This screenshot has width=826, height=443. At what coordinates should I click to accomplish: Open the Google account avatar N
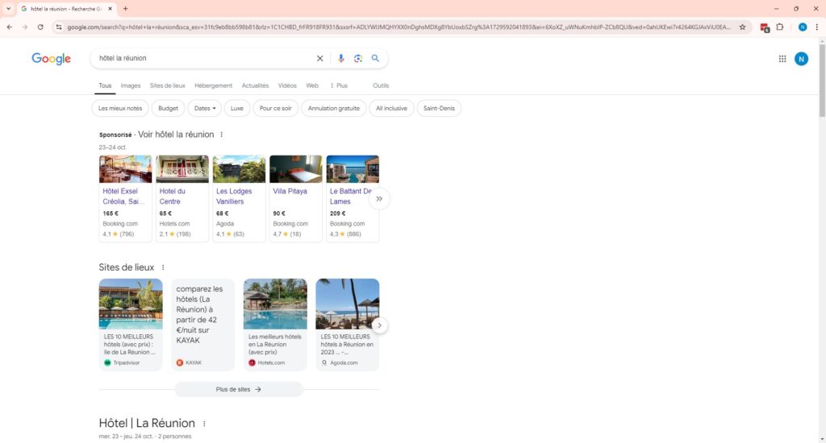click(x=801, y=59)
